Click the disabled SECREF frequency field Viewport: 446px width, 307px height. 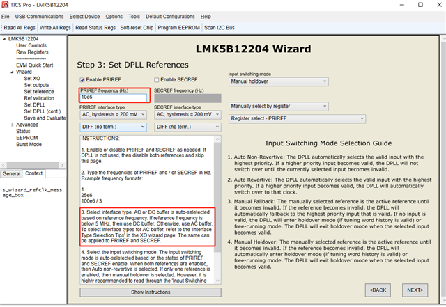tap(187, 98)
